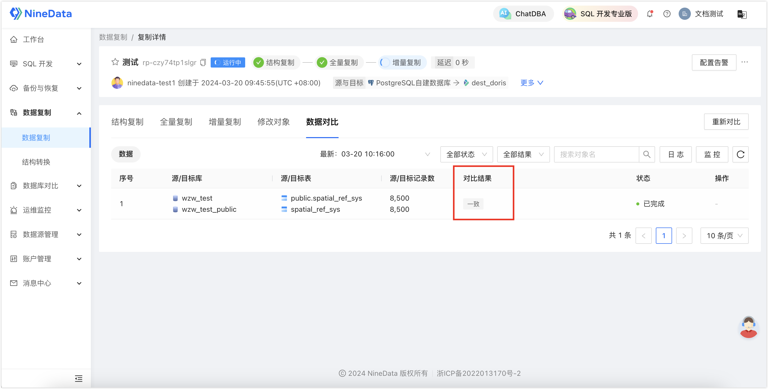This screenshot has height=389, width=768.
Task: Click the NineData logo
Action: pos(41,13)
